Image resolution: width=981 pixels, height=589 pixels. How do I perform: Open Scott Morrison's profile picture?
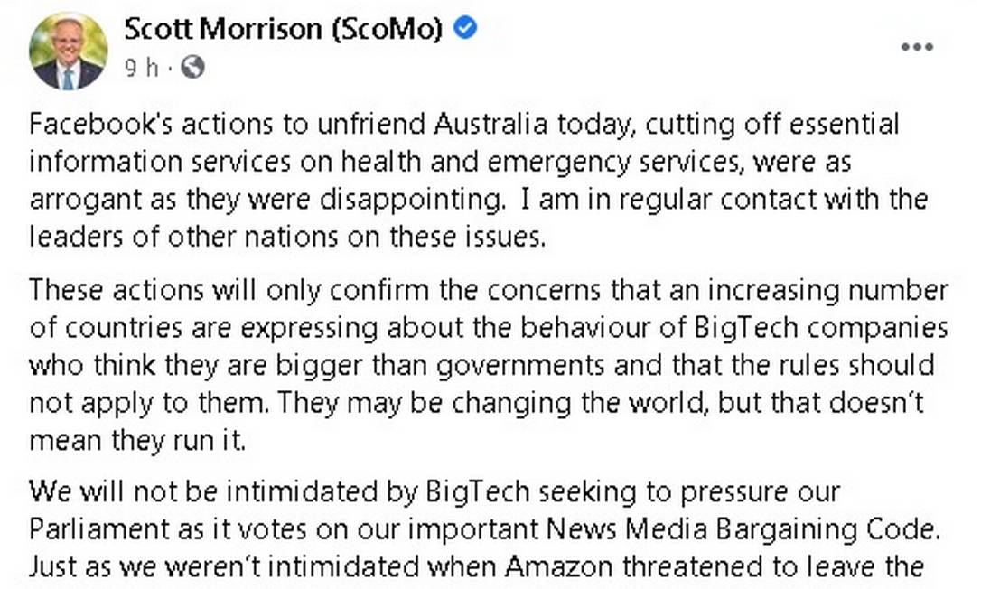(x=68, y=51)
